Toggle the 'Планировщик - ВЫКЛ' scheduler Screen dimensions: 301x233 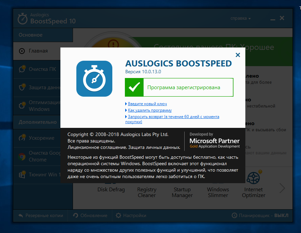pyautogui.click(x=260, y=216)
